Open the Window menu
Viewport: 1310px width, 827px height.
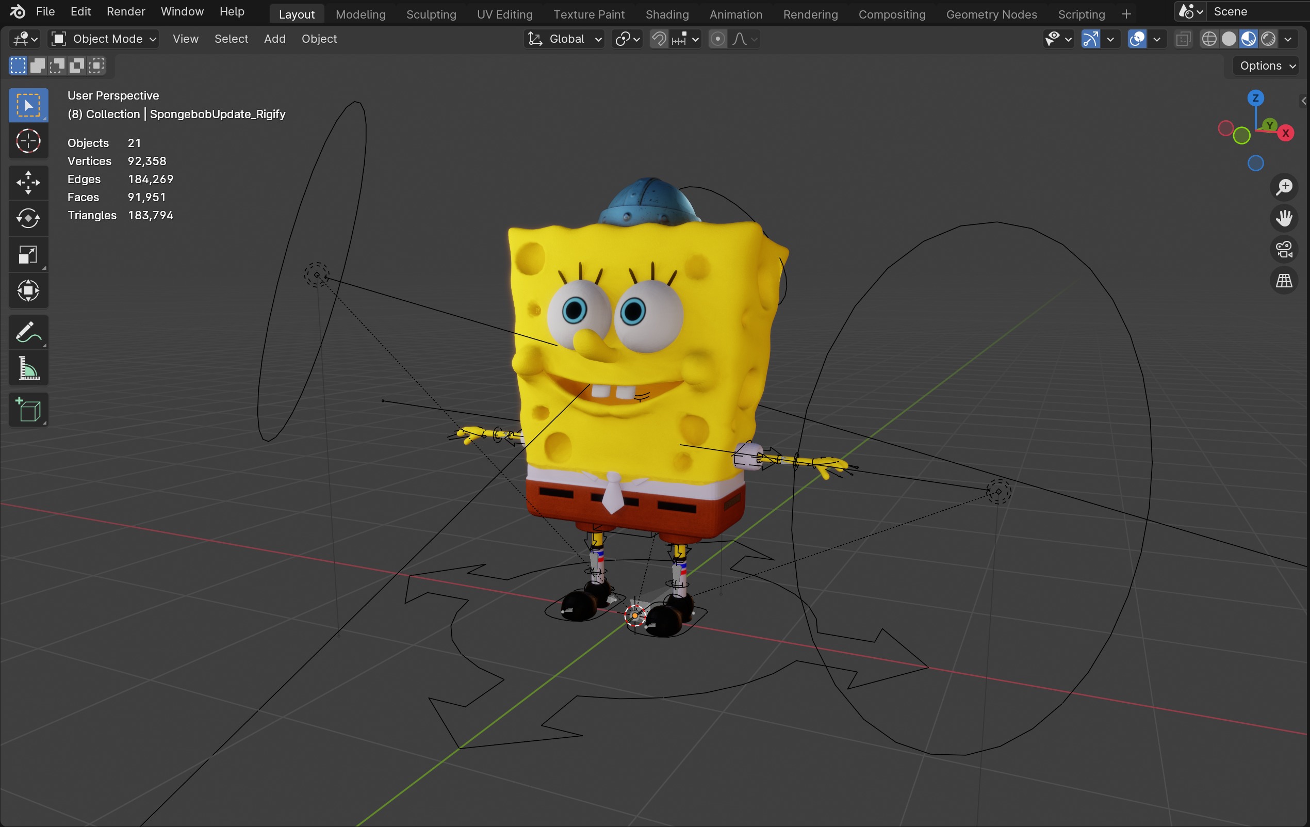[x=182, y=11]
